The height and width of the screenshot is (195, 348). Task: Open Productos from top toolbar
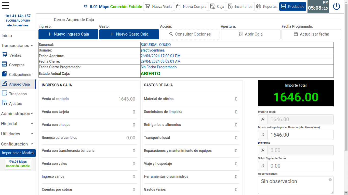293,7
